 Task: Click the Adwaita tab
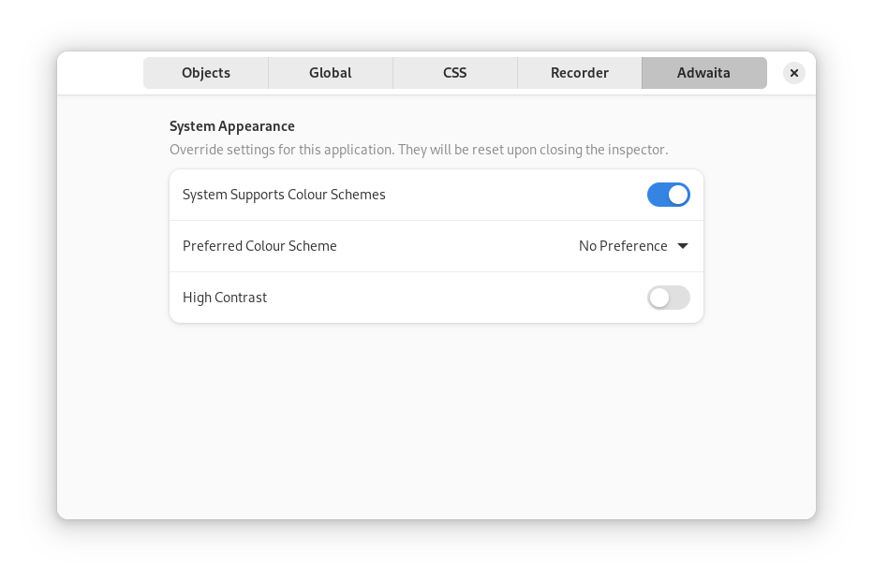click(x=703, y=73)
